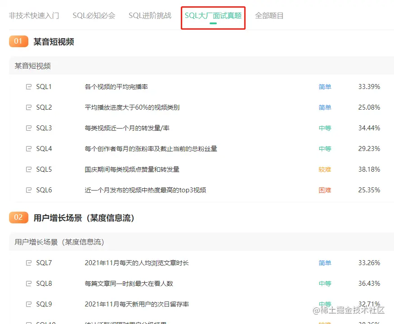Click the gray 用户增长场景（某度信息流）group header
The height and width of the screenshot is (324, 394).
click(201, 242)
